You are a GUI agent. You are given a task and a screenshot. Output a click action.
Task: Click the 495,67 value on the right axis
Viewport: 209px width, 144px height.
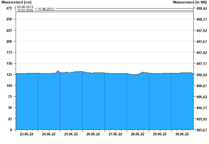[x=201, y=130]
